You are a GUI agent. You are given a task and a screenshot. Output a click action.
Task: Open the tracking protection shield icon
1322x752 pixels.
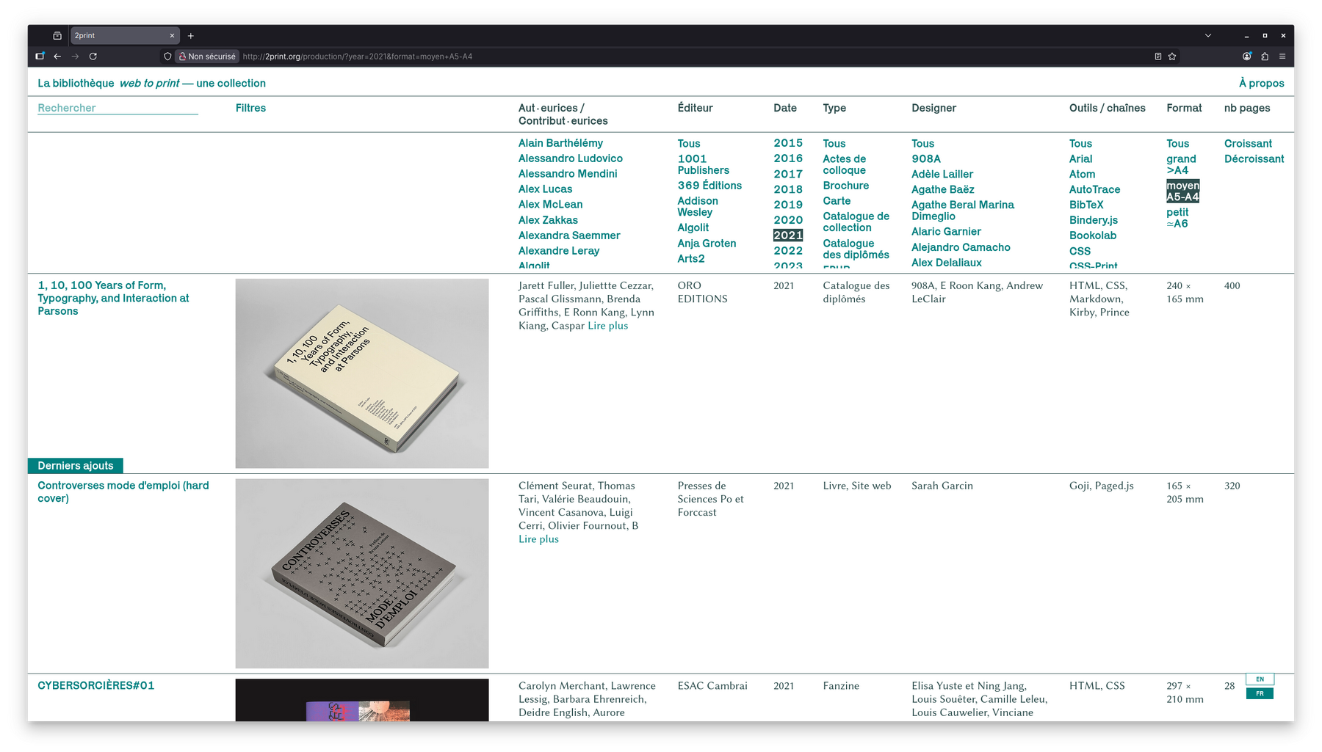pyautogui.click(x=167, y=56)
